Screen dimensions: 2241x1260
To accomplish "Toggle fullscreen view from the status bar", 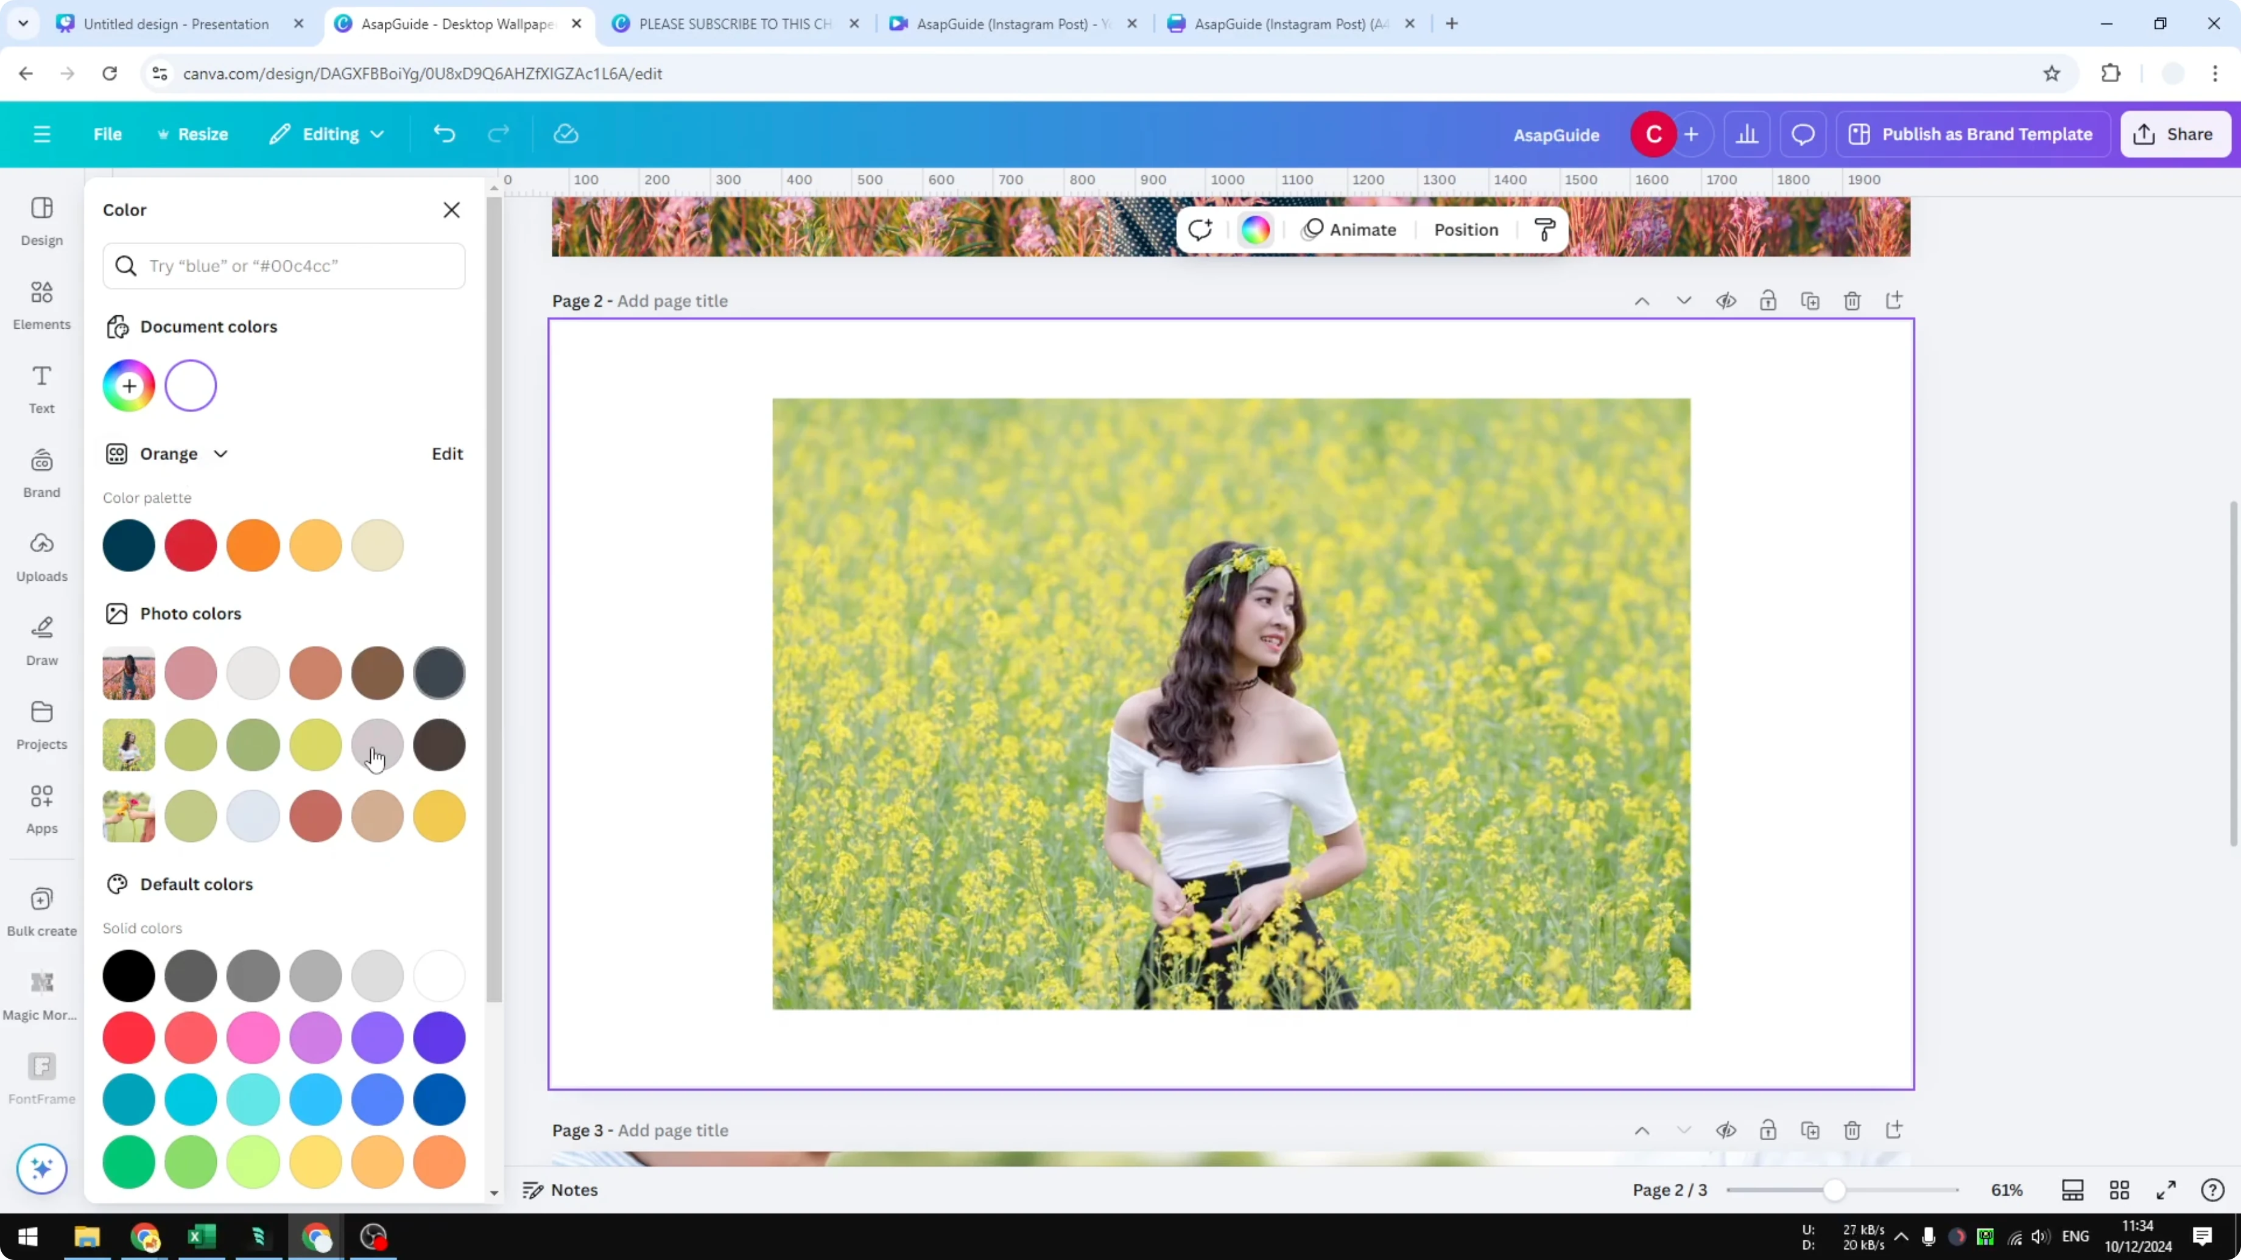I will [2166, 1189].
